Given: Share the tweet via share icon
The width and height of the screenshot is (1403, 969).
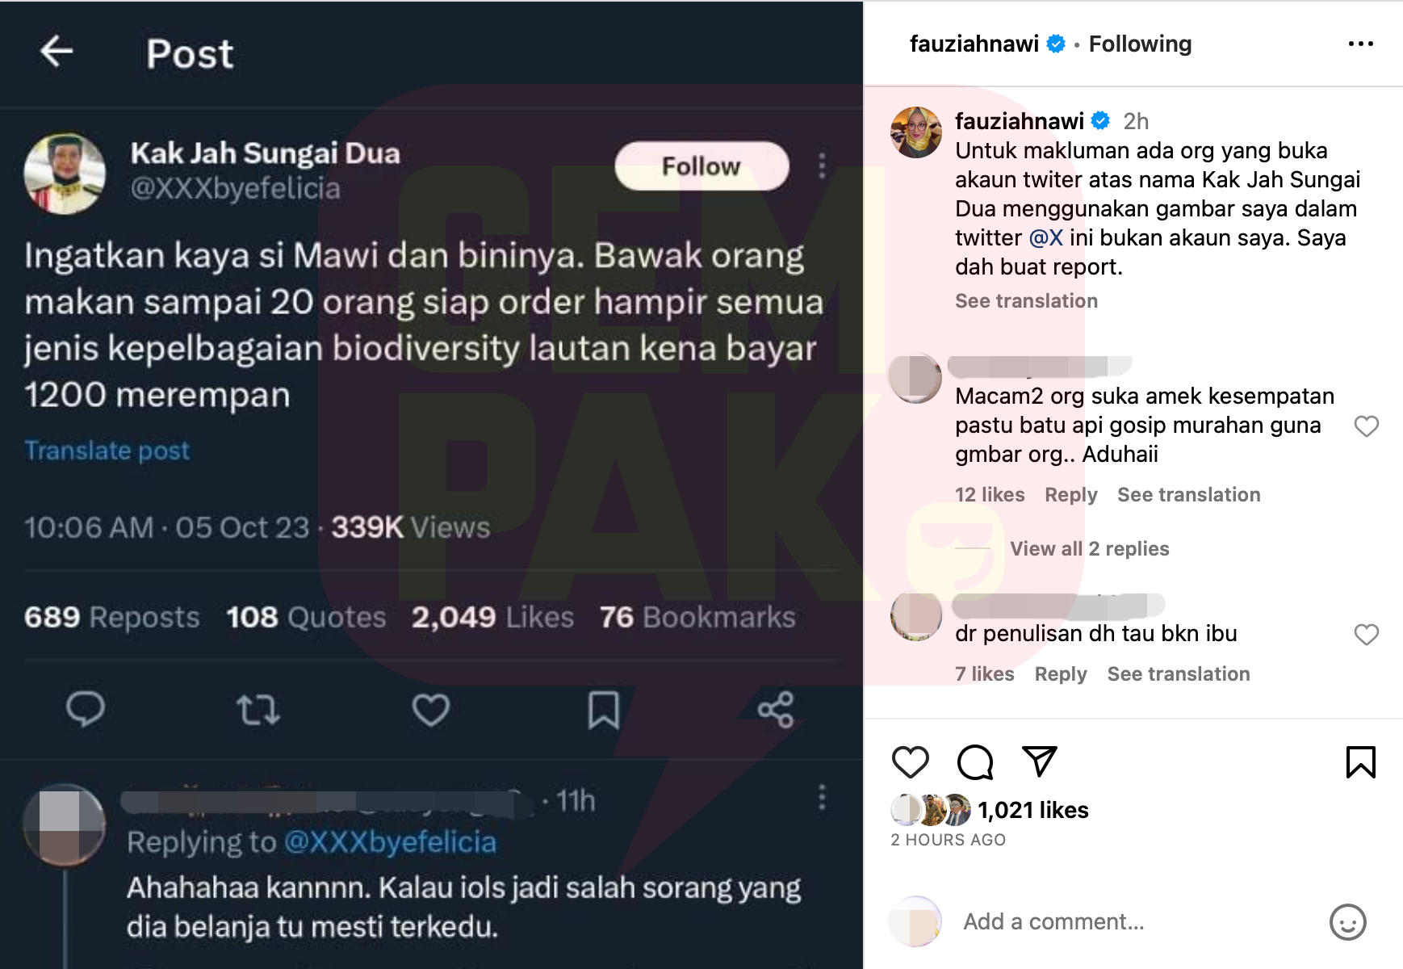Looking at the screenshot, I should [776, 710].
